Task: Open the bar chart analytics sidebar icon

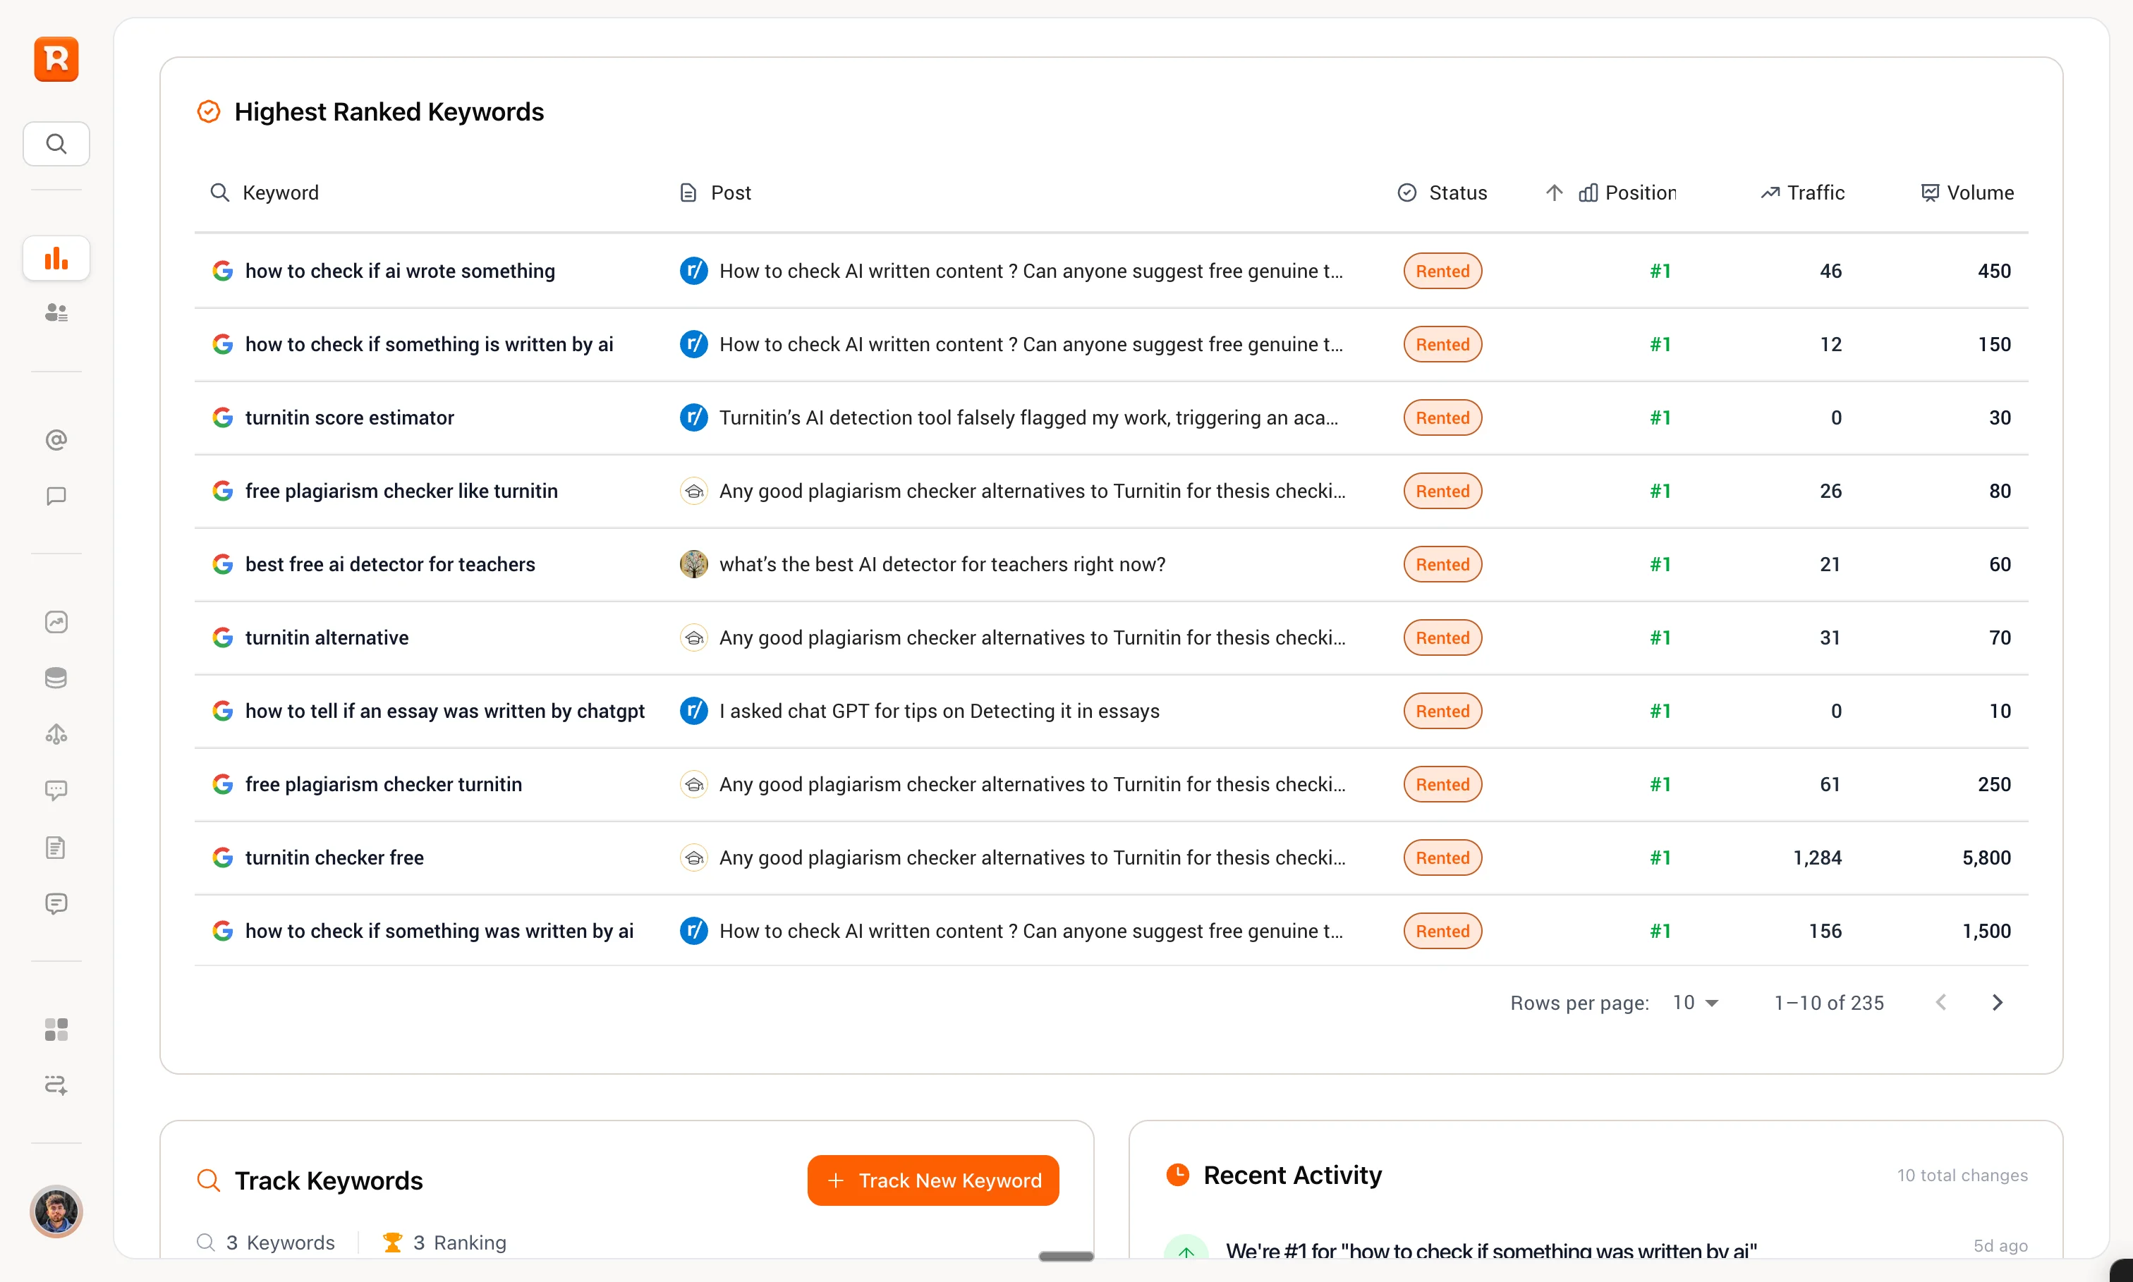Action: [56, 258]
